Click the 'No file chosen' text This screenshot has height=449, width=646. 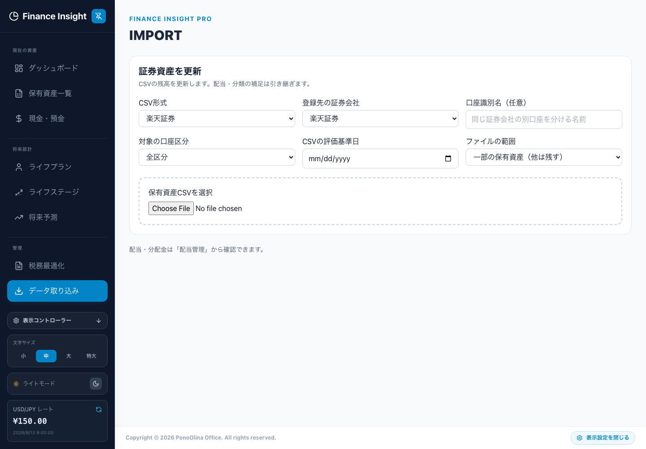(219, 208)
